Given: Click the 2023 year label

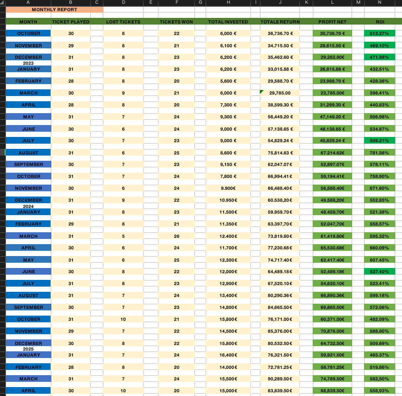Looking at the screenshot, I should [28, 63].
